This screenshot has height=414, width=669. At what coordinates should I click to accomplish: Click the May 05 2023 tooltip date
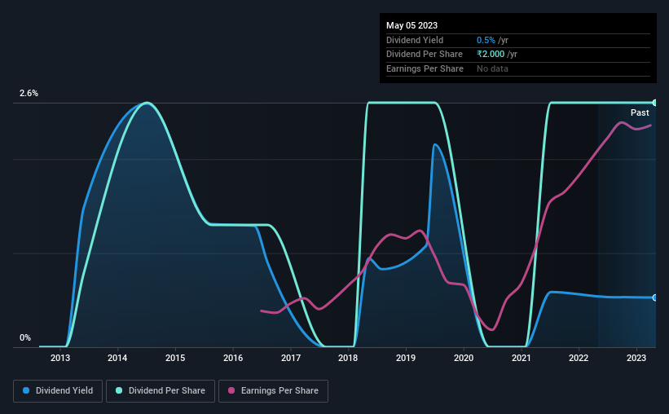[x=412, y=25]
